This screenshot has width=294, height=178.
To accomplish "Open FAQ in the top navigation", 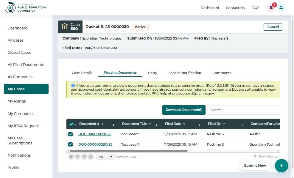I will (255, 8).
